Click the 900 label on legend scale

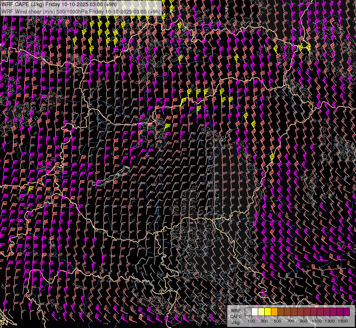point(304,321)
